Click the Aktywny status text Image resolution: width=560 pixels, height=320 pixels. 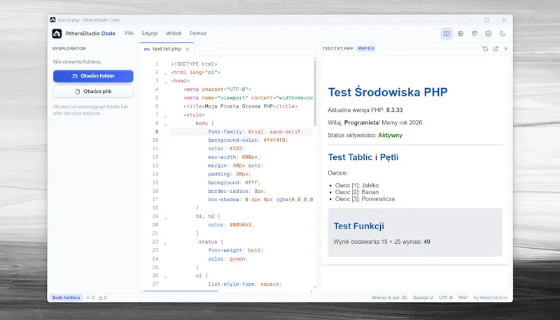(x=390, y=135)
